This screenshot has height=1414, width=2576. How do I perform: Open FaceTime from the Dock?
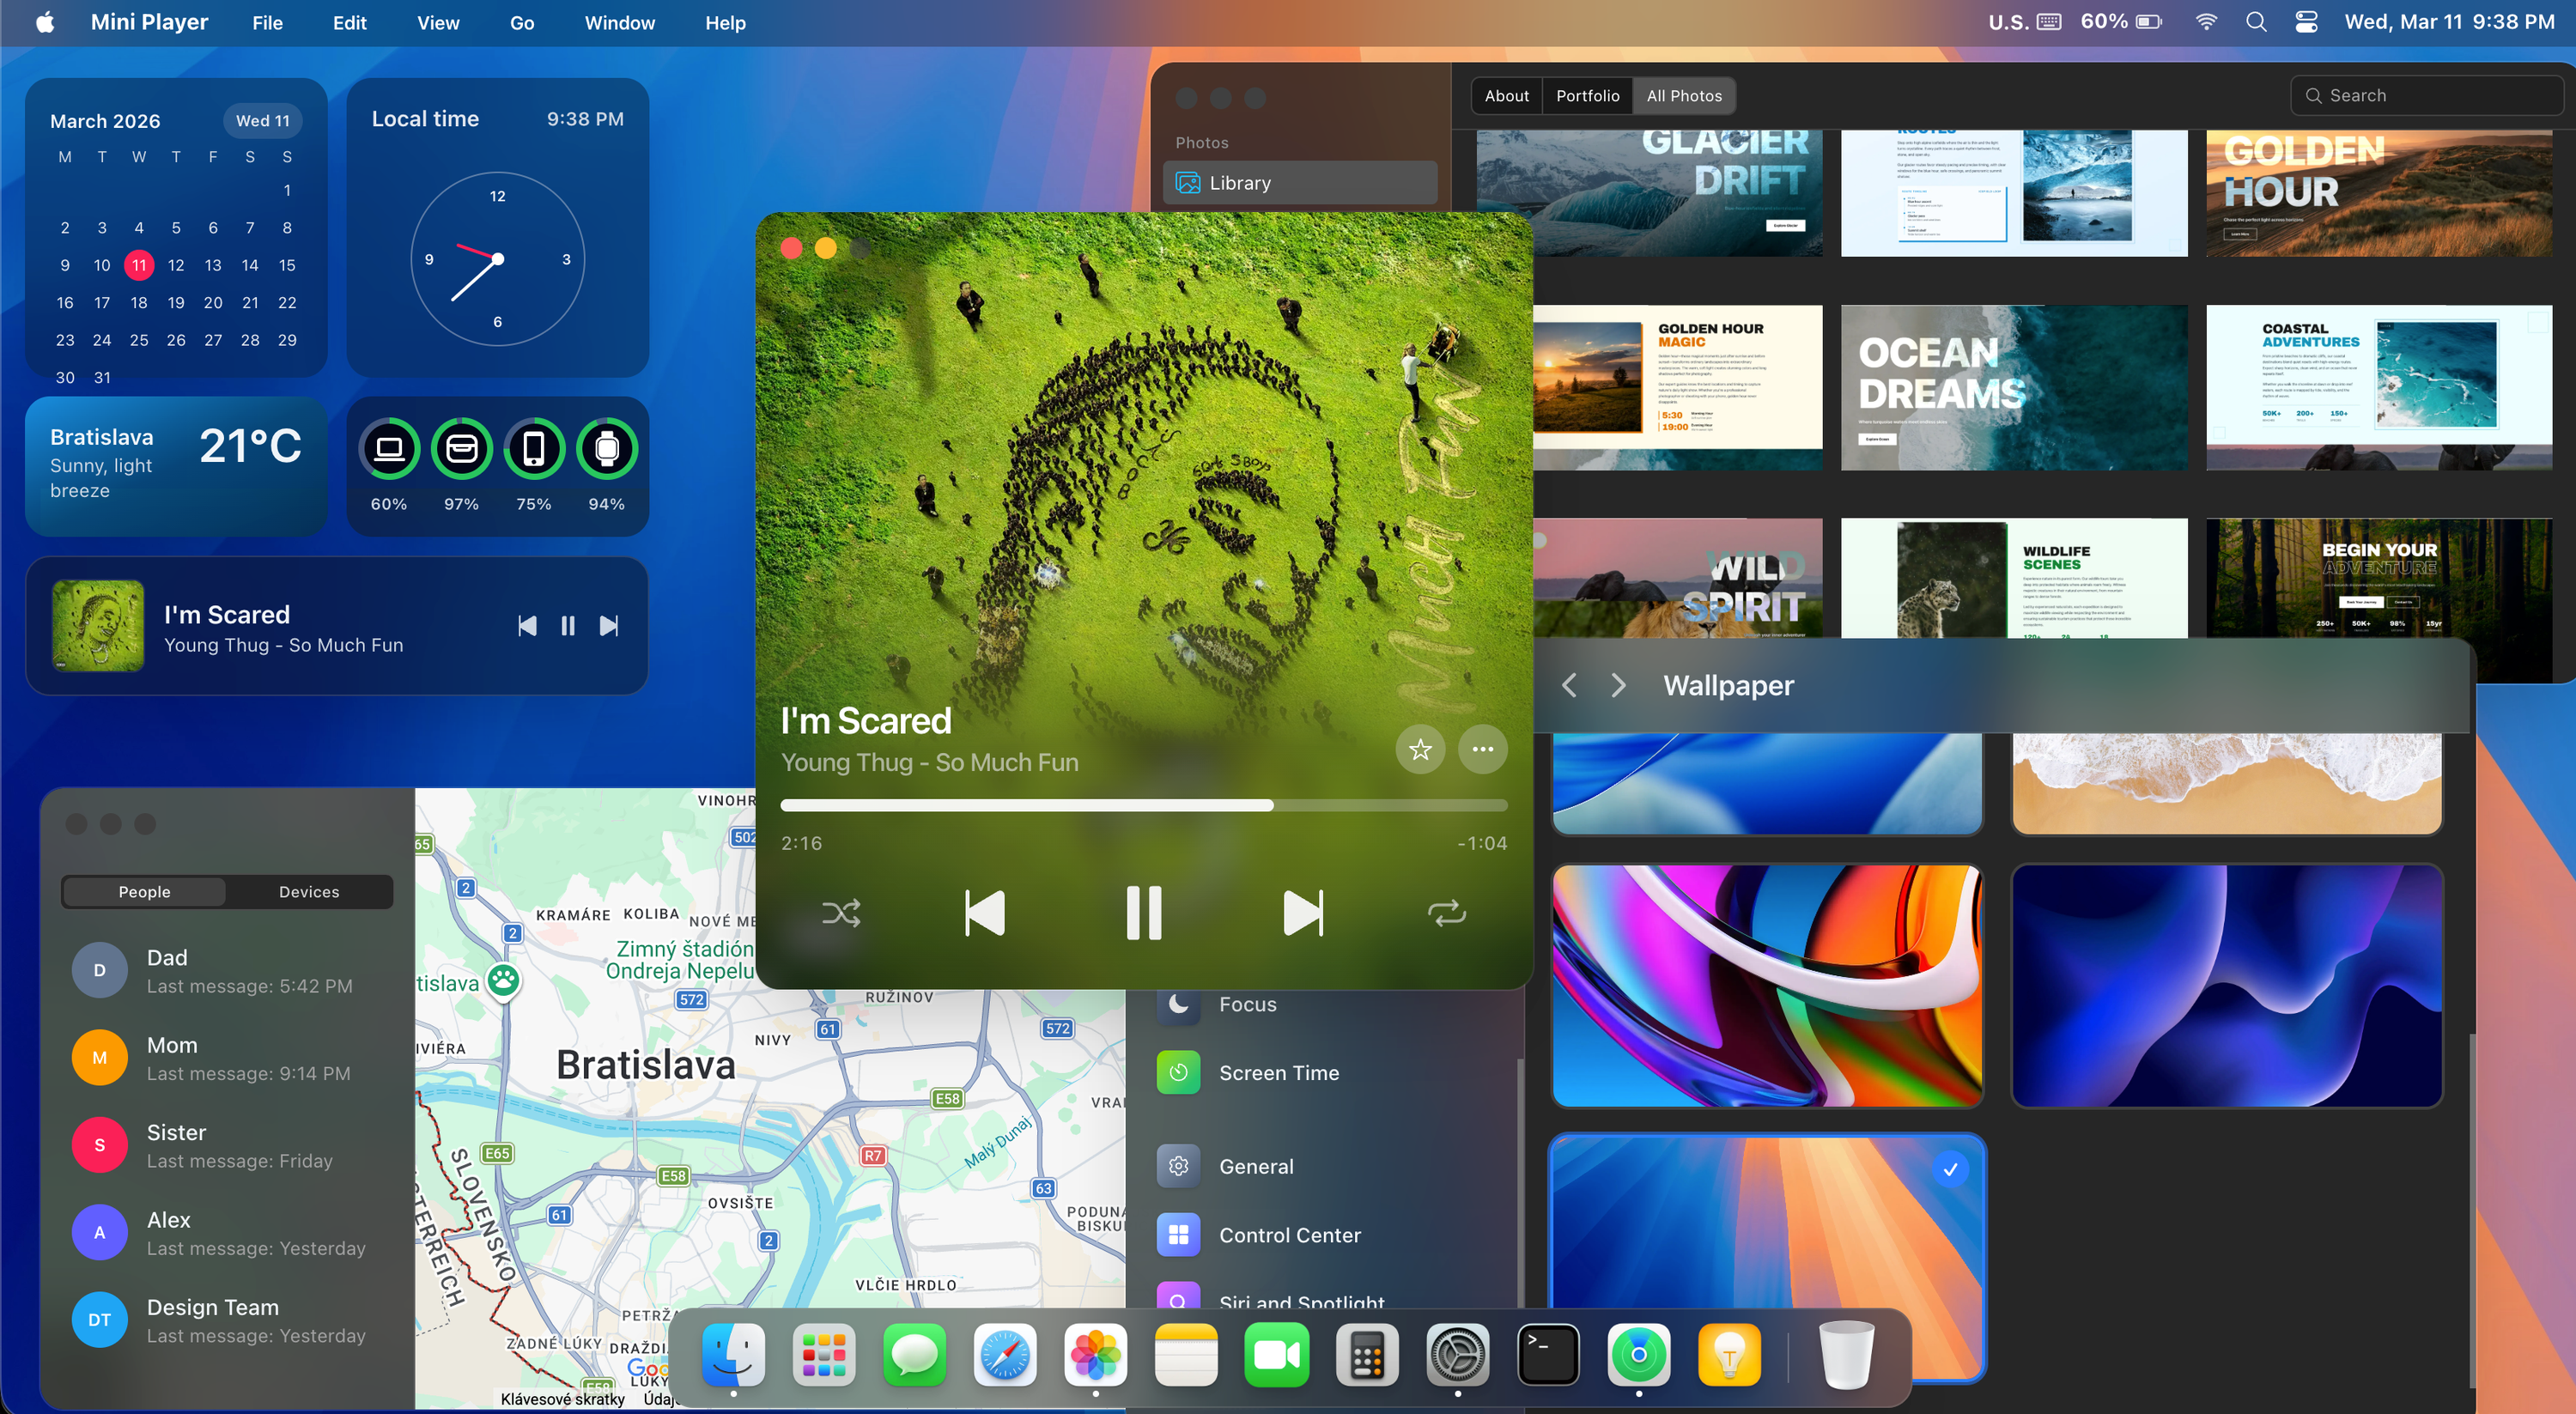coord(1276,1356)
